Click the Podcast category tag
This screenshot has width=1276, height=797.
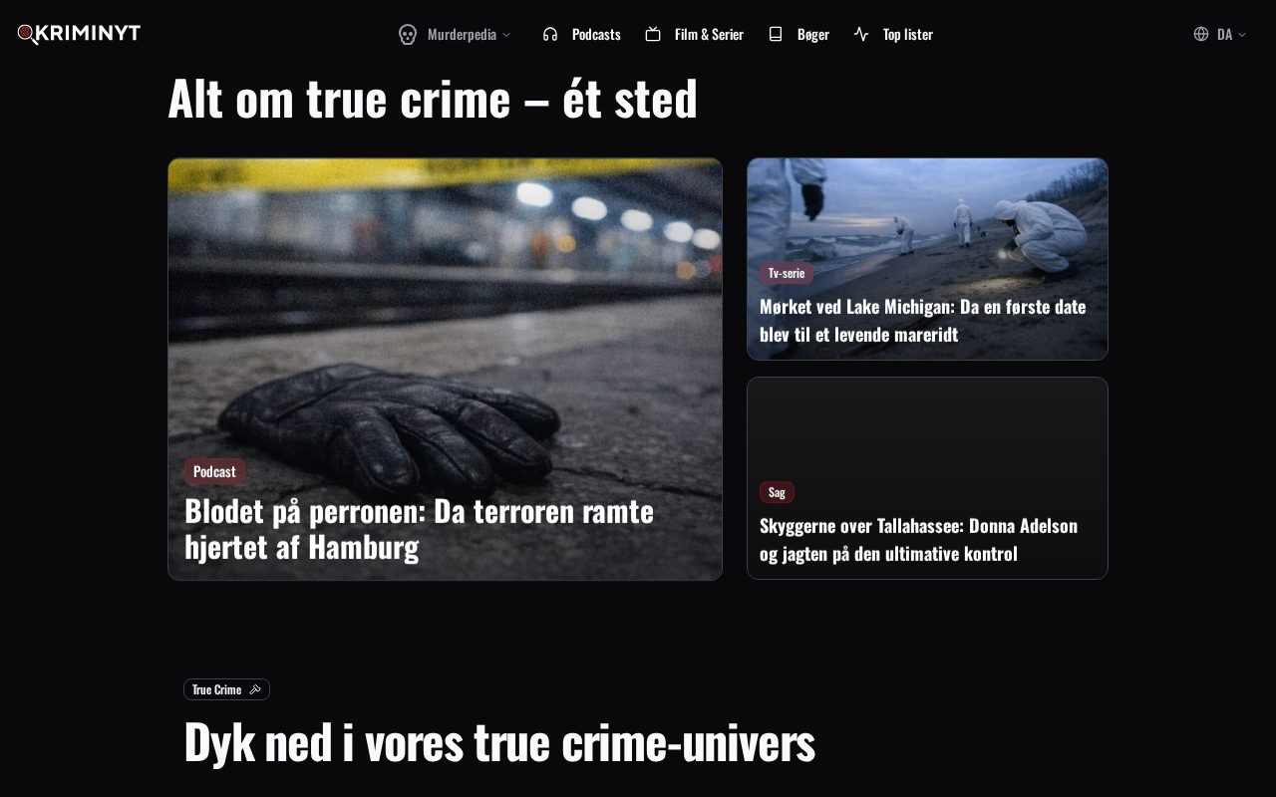[x=214, y=471]
